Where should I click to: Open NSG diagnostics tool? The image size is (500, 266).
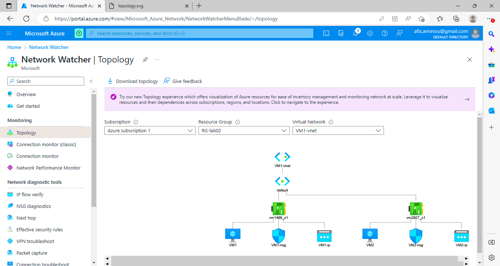(x=34, y=206)
